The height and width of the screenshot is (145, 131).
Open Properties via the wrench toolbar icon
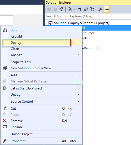(100, 9)
